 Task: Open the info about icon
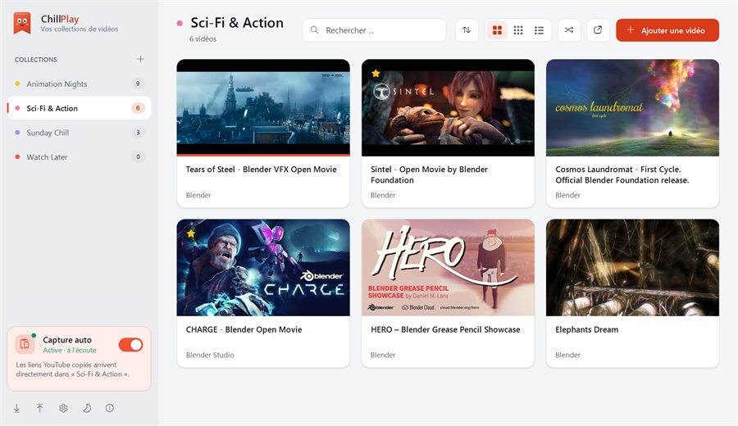110,408
